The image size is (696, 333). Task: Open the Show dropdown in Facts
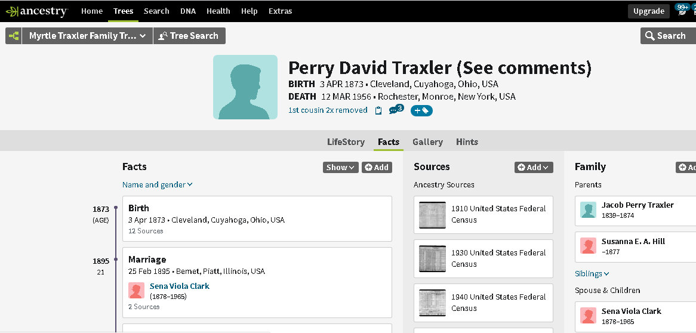tap(341, 167)
